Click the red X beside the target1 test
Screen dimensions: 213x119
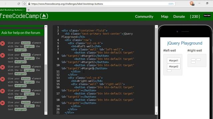(2, 43)
